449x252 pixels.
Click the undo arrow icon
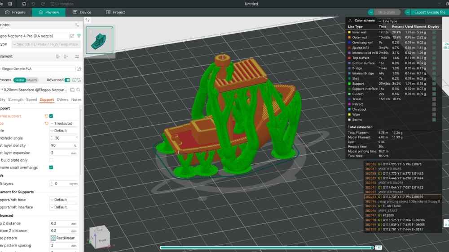pyautogui.click(x=34, y=4)
